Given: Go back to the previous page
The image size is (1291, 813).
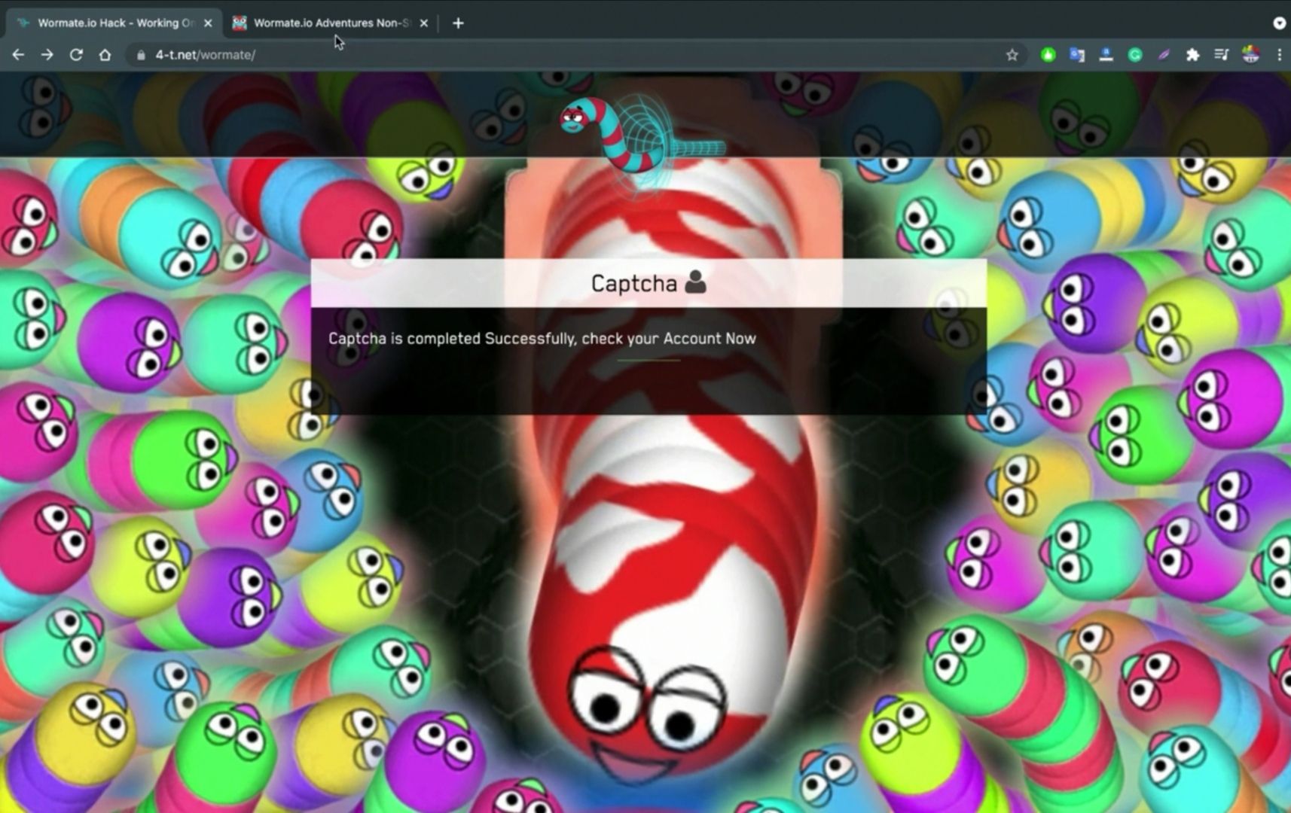Looking at the screenshot, I should click(x=18, y=55).
